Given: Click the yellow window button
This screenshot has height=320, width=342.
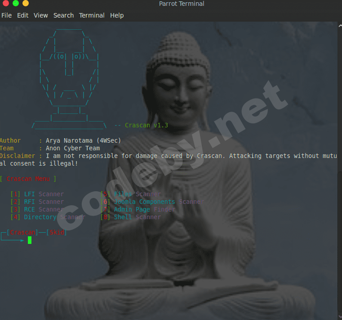Looking at the screenshot, I should coord(26,3).
